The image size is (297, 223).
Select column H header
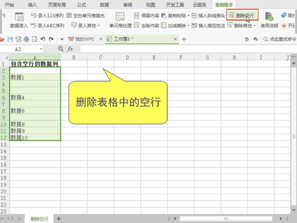(234, 57)
